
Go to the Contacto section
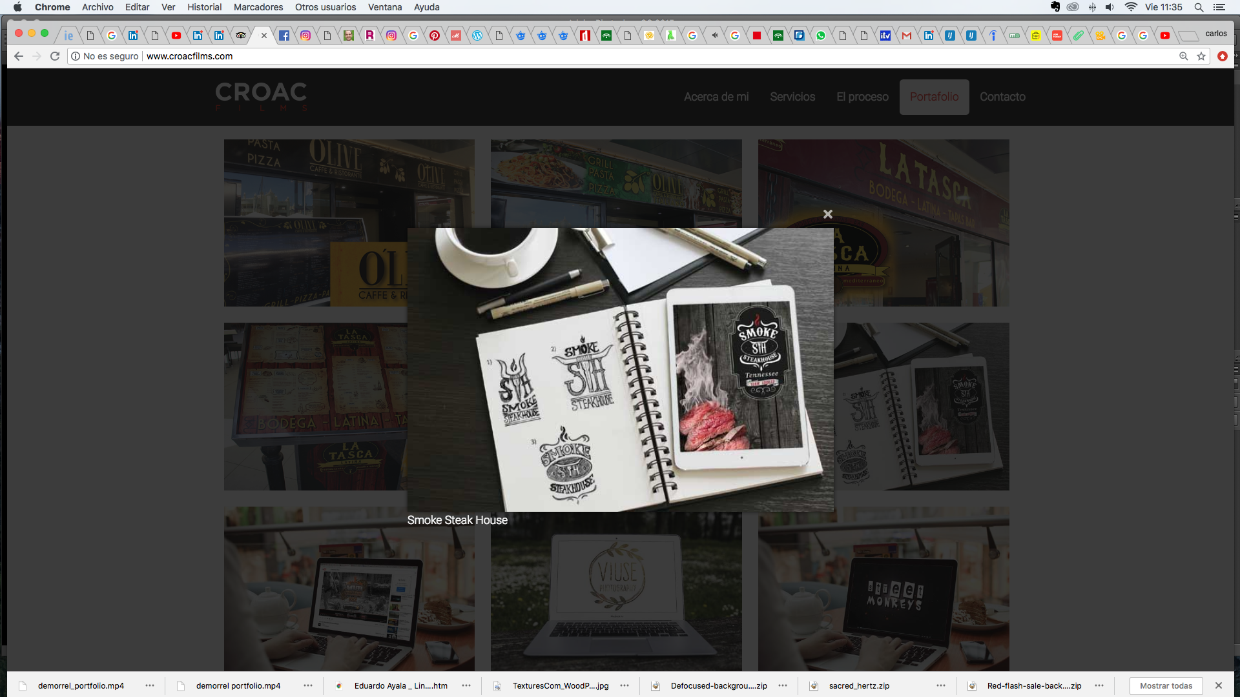tap(1002, 97)
